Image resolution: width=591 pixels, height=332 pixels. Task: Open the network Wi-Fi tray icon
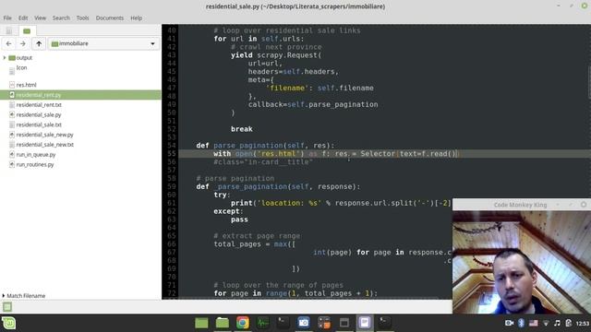(546, 323)
